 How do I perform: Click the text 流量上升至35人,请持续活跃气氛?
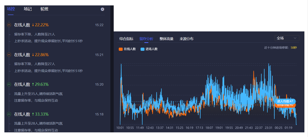(38, 94)
